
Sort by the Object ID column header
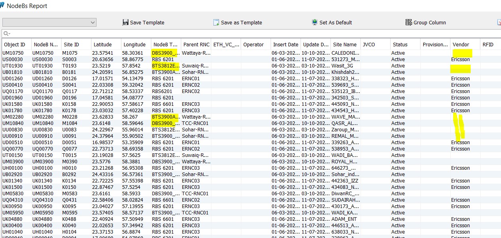point(15,45)
